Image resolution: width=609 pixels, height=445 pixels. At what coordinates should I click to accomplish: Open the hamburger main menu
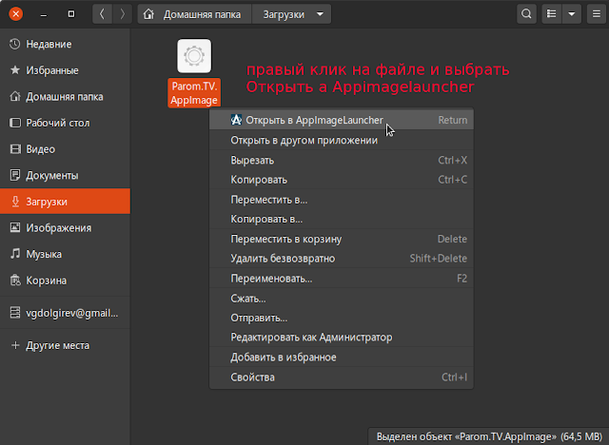pos(597,14)
